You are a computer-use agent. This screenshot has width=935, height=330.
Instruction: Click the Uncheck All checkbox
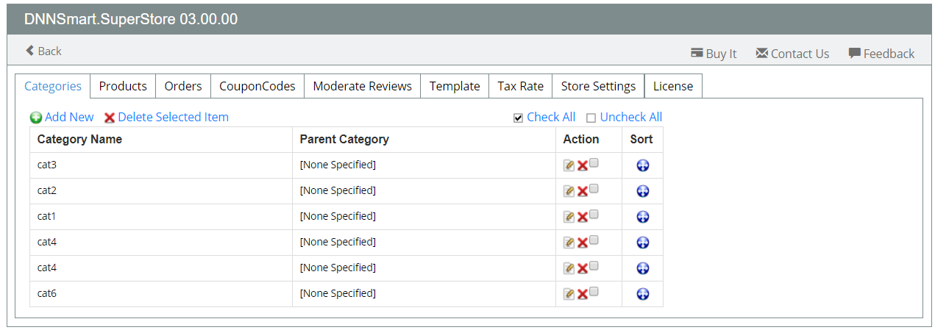coord(591,118)
